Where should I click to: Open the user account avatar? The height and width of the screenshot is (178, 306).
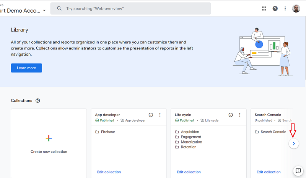296,8
